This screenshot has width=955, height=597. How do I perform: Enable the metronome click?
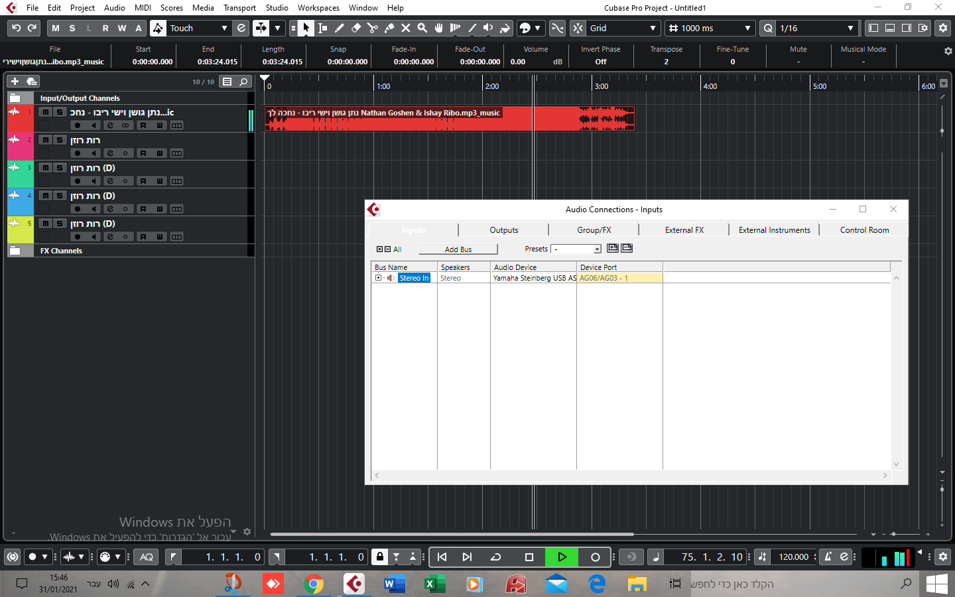point(828,557)
